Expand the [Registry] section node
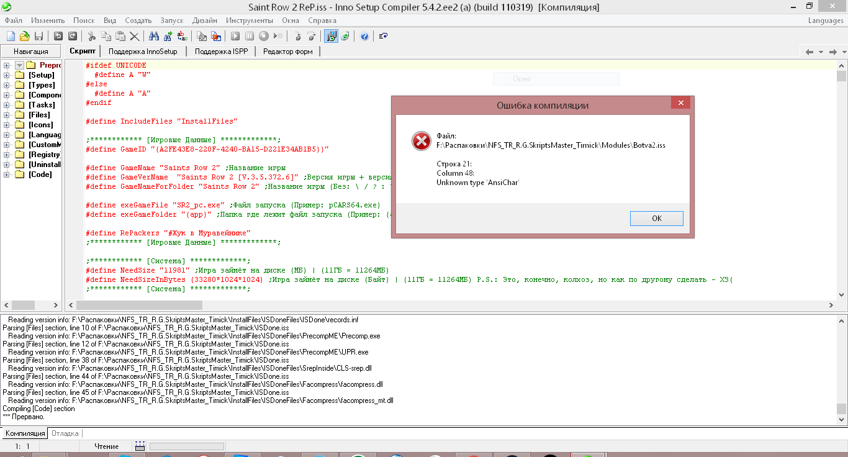 point(7,155)
